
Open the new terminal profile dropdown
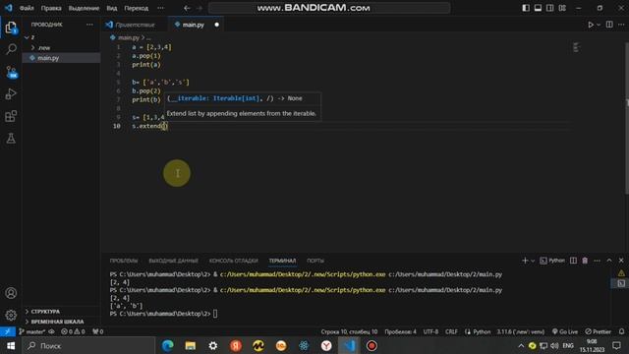click(x=533, y=261)
